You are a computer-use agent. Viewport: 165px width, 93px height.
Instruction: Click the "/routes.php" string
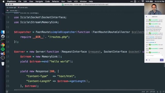tap(58, 37)
